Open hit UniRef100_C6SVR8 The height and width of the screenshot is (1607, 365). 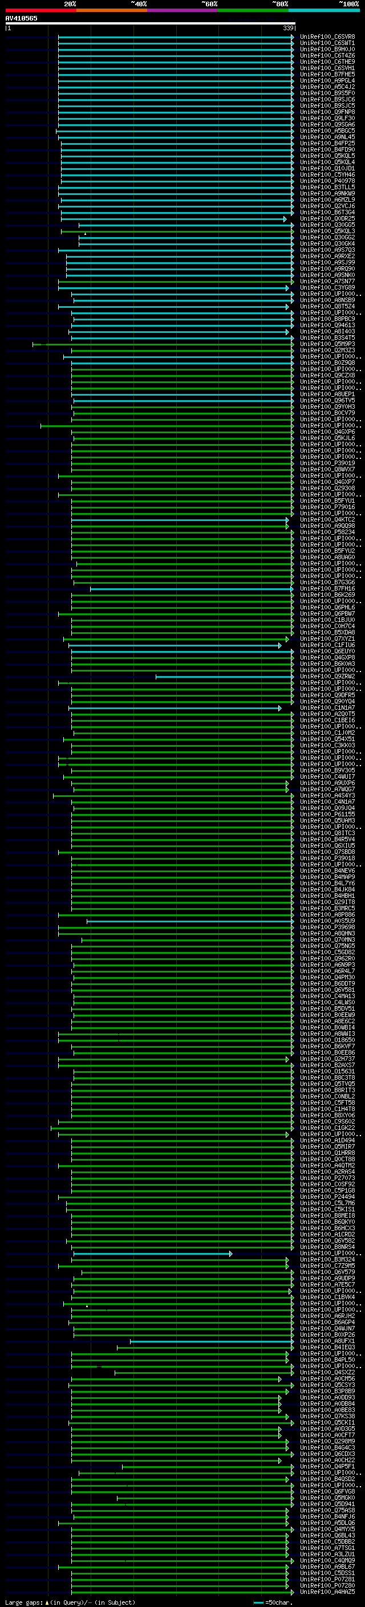click(327, 37)
